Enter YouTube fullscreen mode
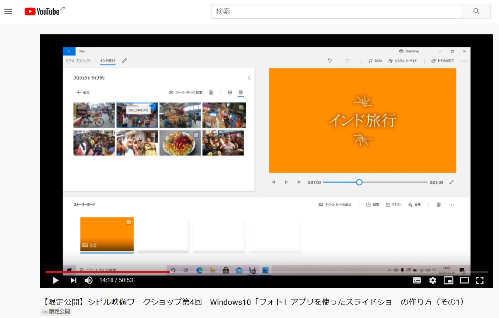The height and width of the screenshot is (318, 499). click(x=480, y=281)
